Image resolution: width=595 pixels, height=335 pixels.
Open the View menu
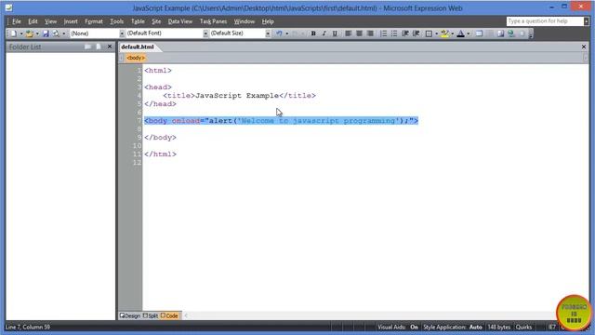coord(50,21)
